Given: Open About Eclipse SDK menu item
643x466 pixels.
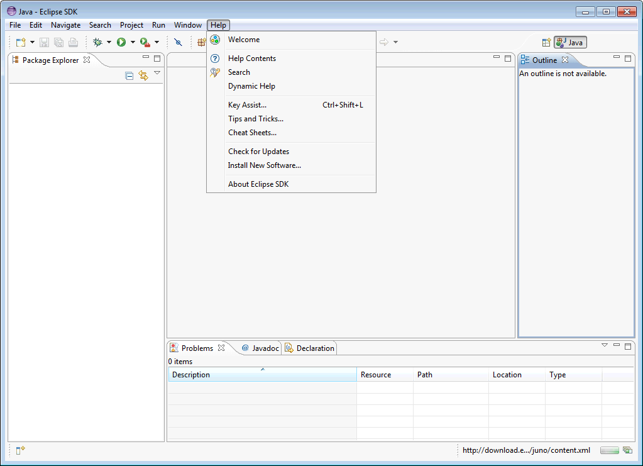Looking at the screenshot, I should pos(258,184).
